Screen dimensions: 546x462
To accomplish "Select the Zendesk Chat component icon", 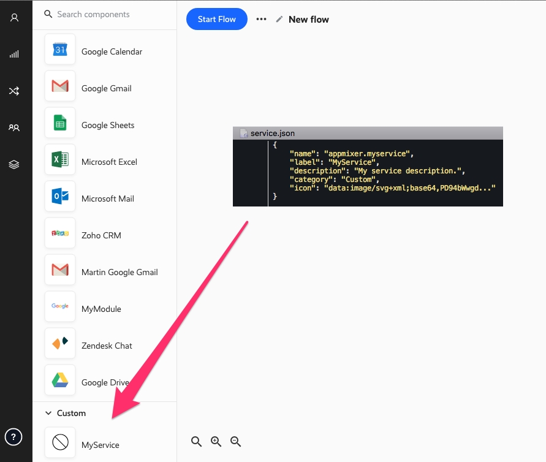I will pos(60,344).
